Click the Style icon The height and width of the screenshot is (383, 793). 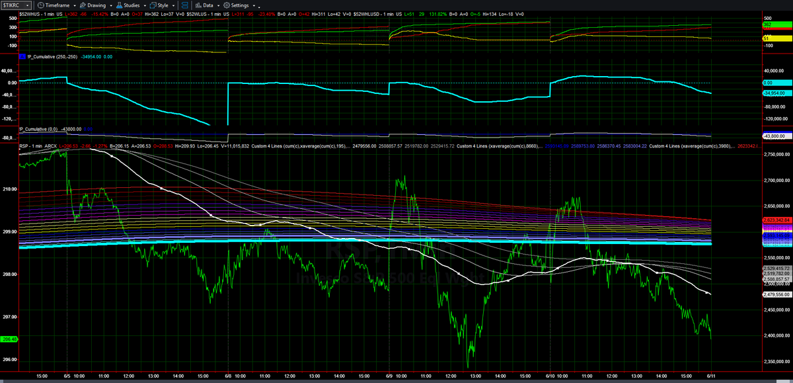[x=152, y=5]
